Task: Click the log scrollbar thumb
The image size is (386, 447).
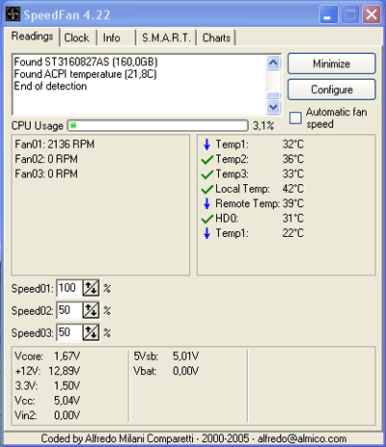Action: tap(273, 95)
